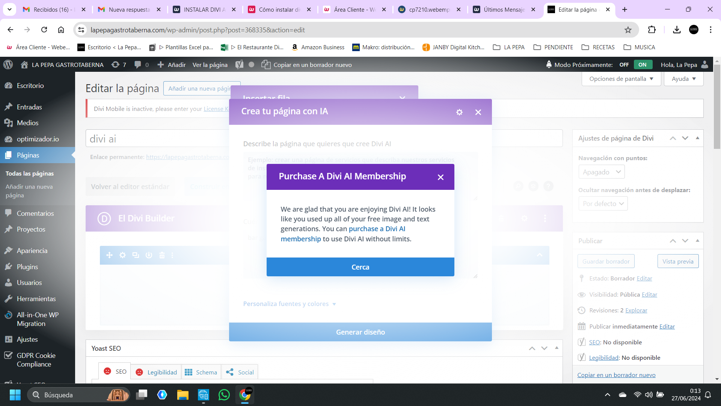Switch to the Legibilidad tab
Viewport: 721px width, 406px height.
point(156,372)
